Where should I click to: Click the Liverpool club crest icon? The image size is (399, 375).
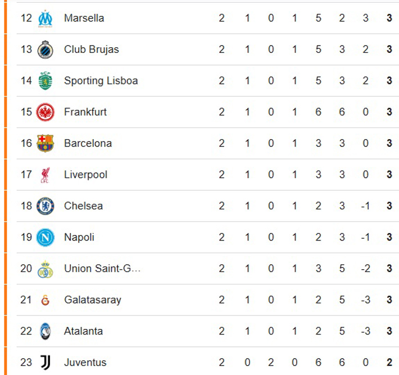click(x=45, y=175)
